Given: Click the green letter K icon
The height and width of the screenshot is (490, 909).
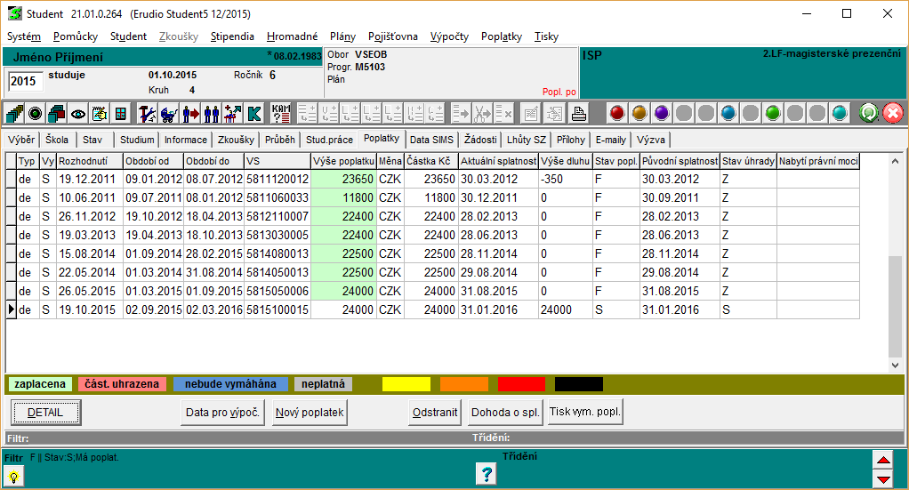Looking at the screenshot, I should pyautogui.click(x=254, y=114).
